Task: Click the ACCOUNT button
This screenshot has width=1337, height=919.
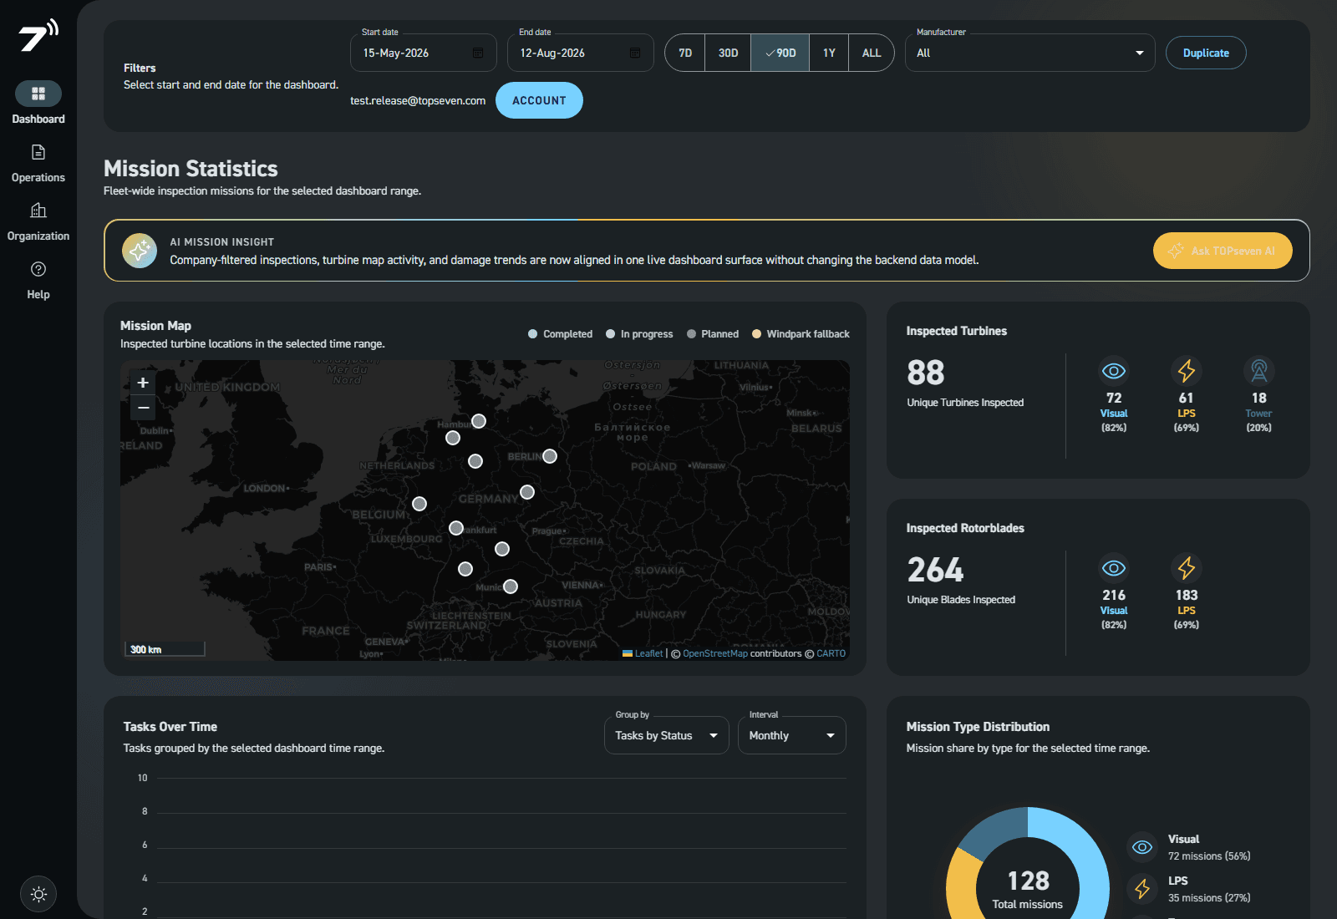Action: click(x=539, y=100)
